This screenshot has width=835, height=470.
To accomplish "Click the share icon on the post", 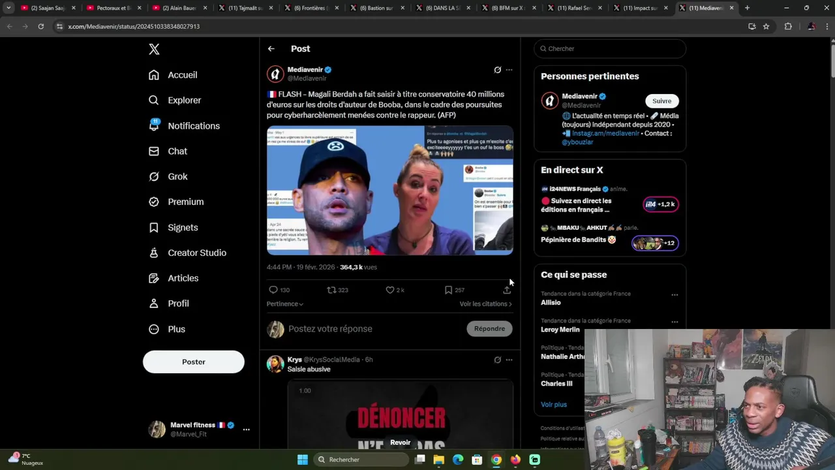I will tap(507, 290).
